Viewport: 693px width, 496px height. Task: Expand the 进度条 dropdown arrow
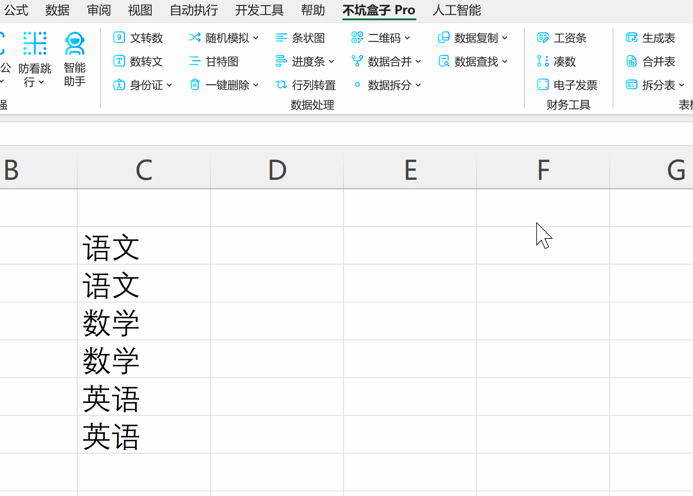pyautogui.click(x=332, y=62)
